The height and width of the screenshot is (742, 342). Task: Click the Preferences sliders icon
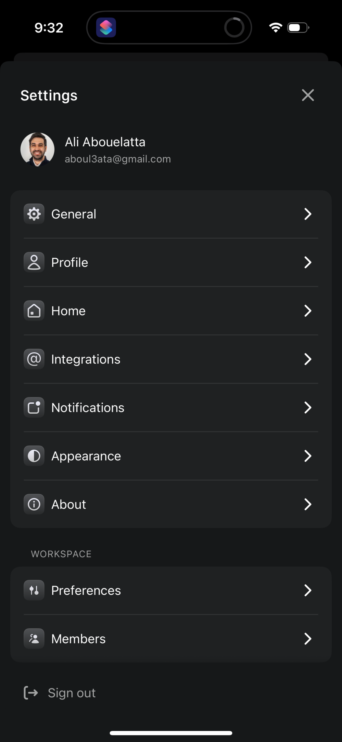tap(34, 590)
